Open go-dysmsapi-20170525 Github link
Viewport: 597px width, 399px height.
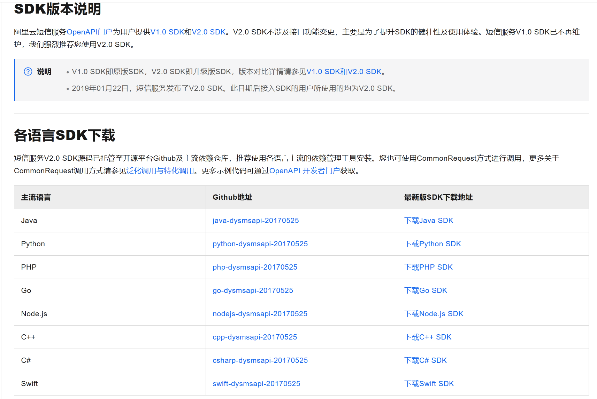(x=253, y=290)
